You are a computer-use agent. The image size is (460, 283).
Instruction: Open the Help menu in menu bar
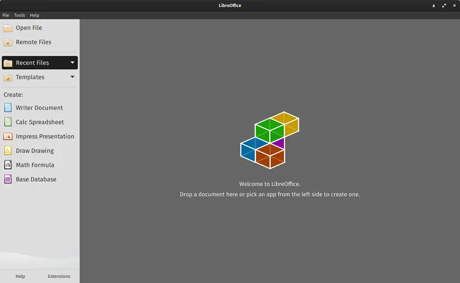click(35, 15)
